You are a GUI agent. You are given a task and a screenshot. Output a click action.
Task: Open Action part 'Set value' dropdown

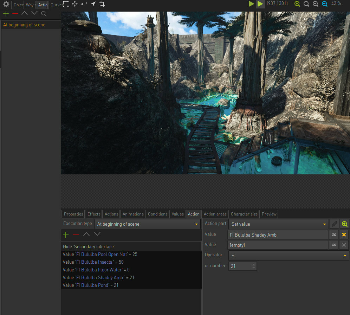278,224
